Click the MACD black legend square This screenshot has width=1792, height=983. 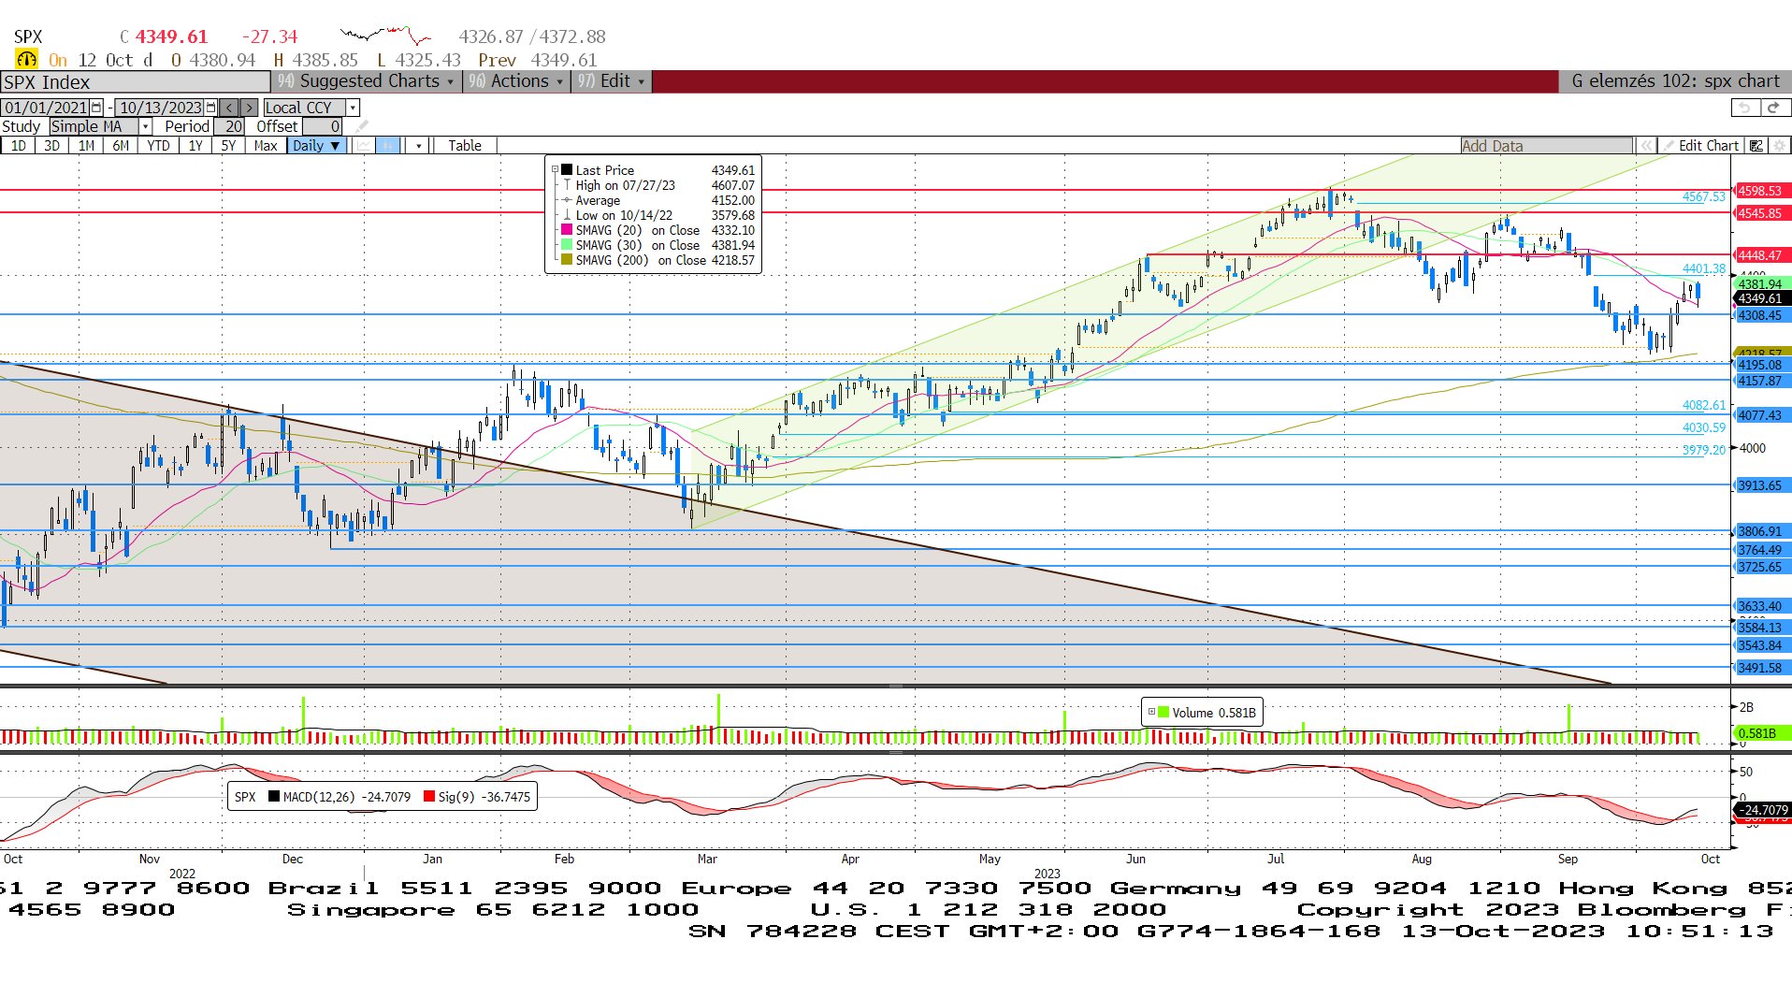pos(274,797)
